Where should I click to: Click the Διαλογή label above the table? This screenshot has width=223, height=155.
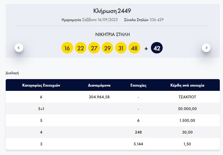(12, 73)
